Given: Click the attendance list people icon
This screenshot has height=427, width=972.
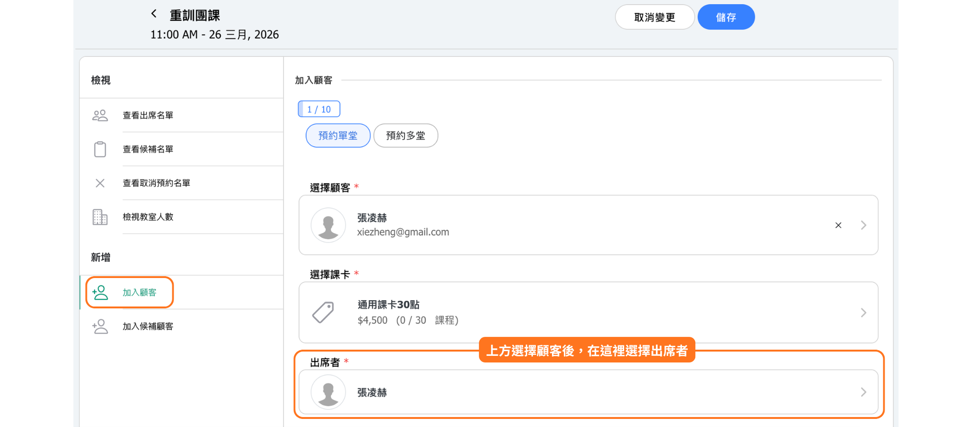Looking at the screenshot, I should pos(100,115).
